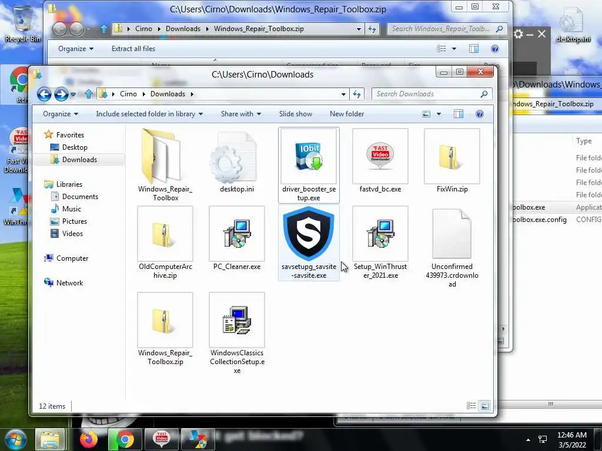This screenshot has height=451, width=602.
Task: Open Fast Video Downloader from taskbar
Action: pyautogui.click(x=161, y=439)
